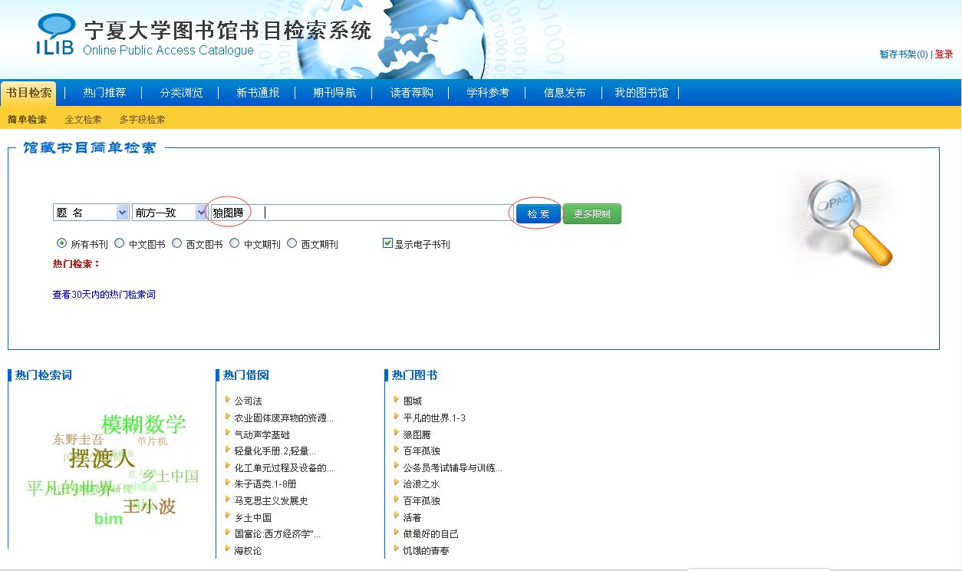Open 气动声学基础 in 热门借阅
Image resolution: width=962 pixels, height=571 pixels.
click(x=262, y=435)
